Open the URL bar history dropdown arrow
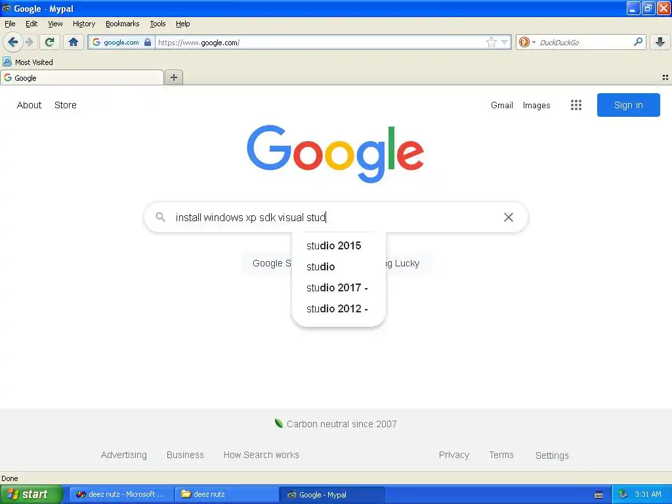 pyautogui.click(x=505, y=42)
